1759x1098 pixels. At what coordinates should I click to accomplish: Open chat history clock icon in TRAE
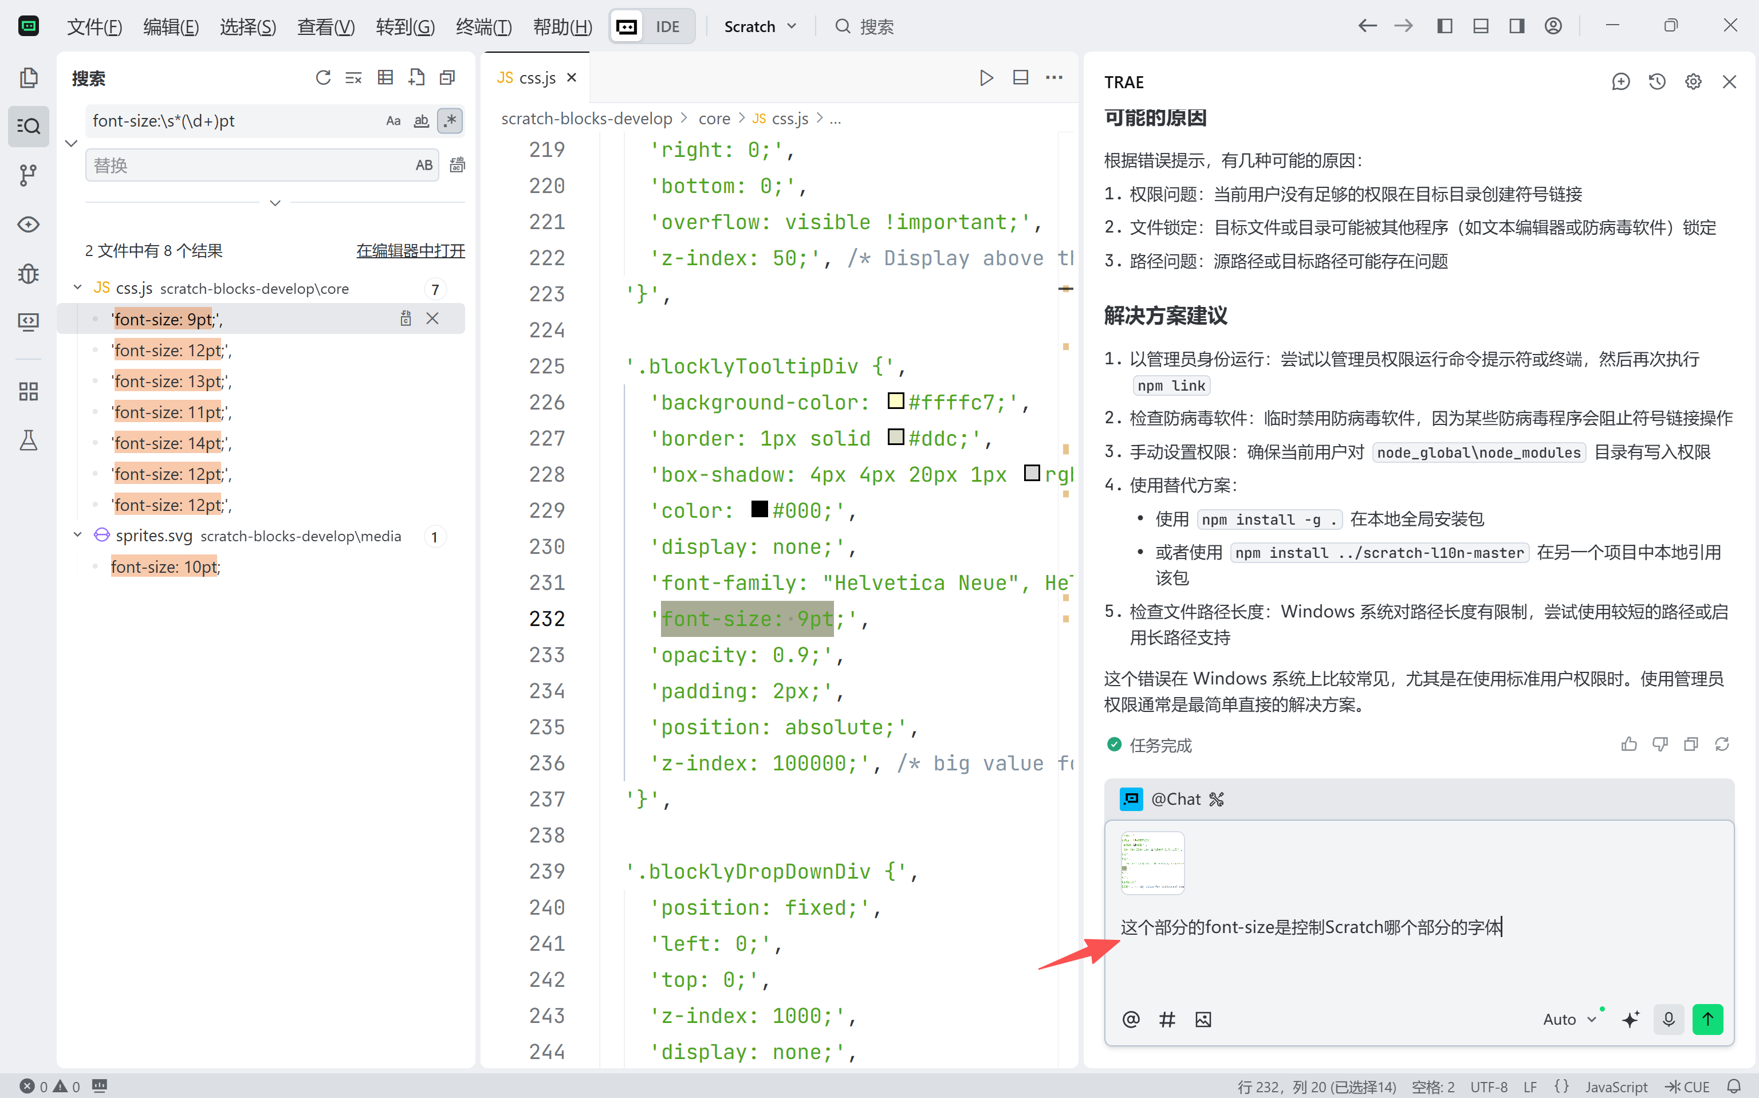click(1656, 82)
